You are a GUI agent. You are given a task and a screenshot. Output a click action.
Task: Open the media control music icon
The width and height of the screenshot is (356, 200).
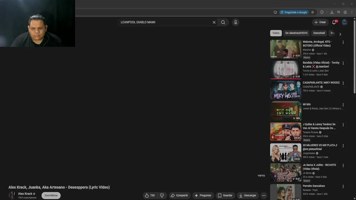click(338, 12)
